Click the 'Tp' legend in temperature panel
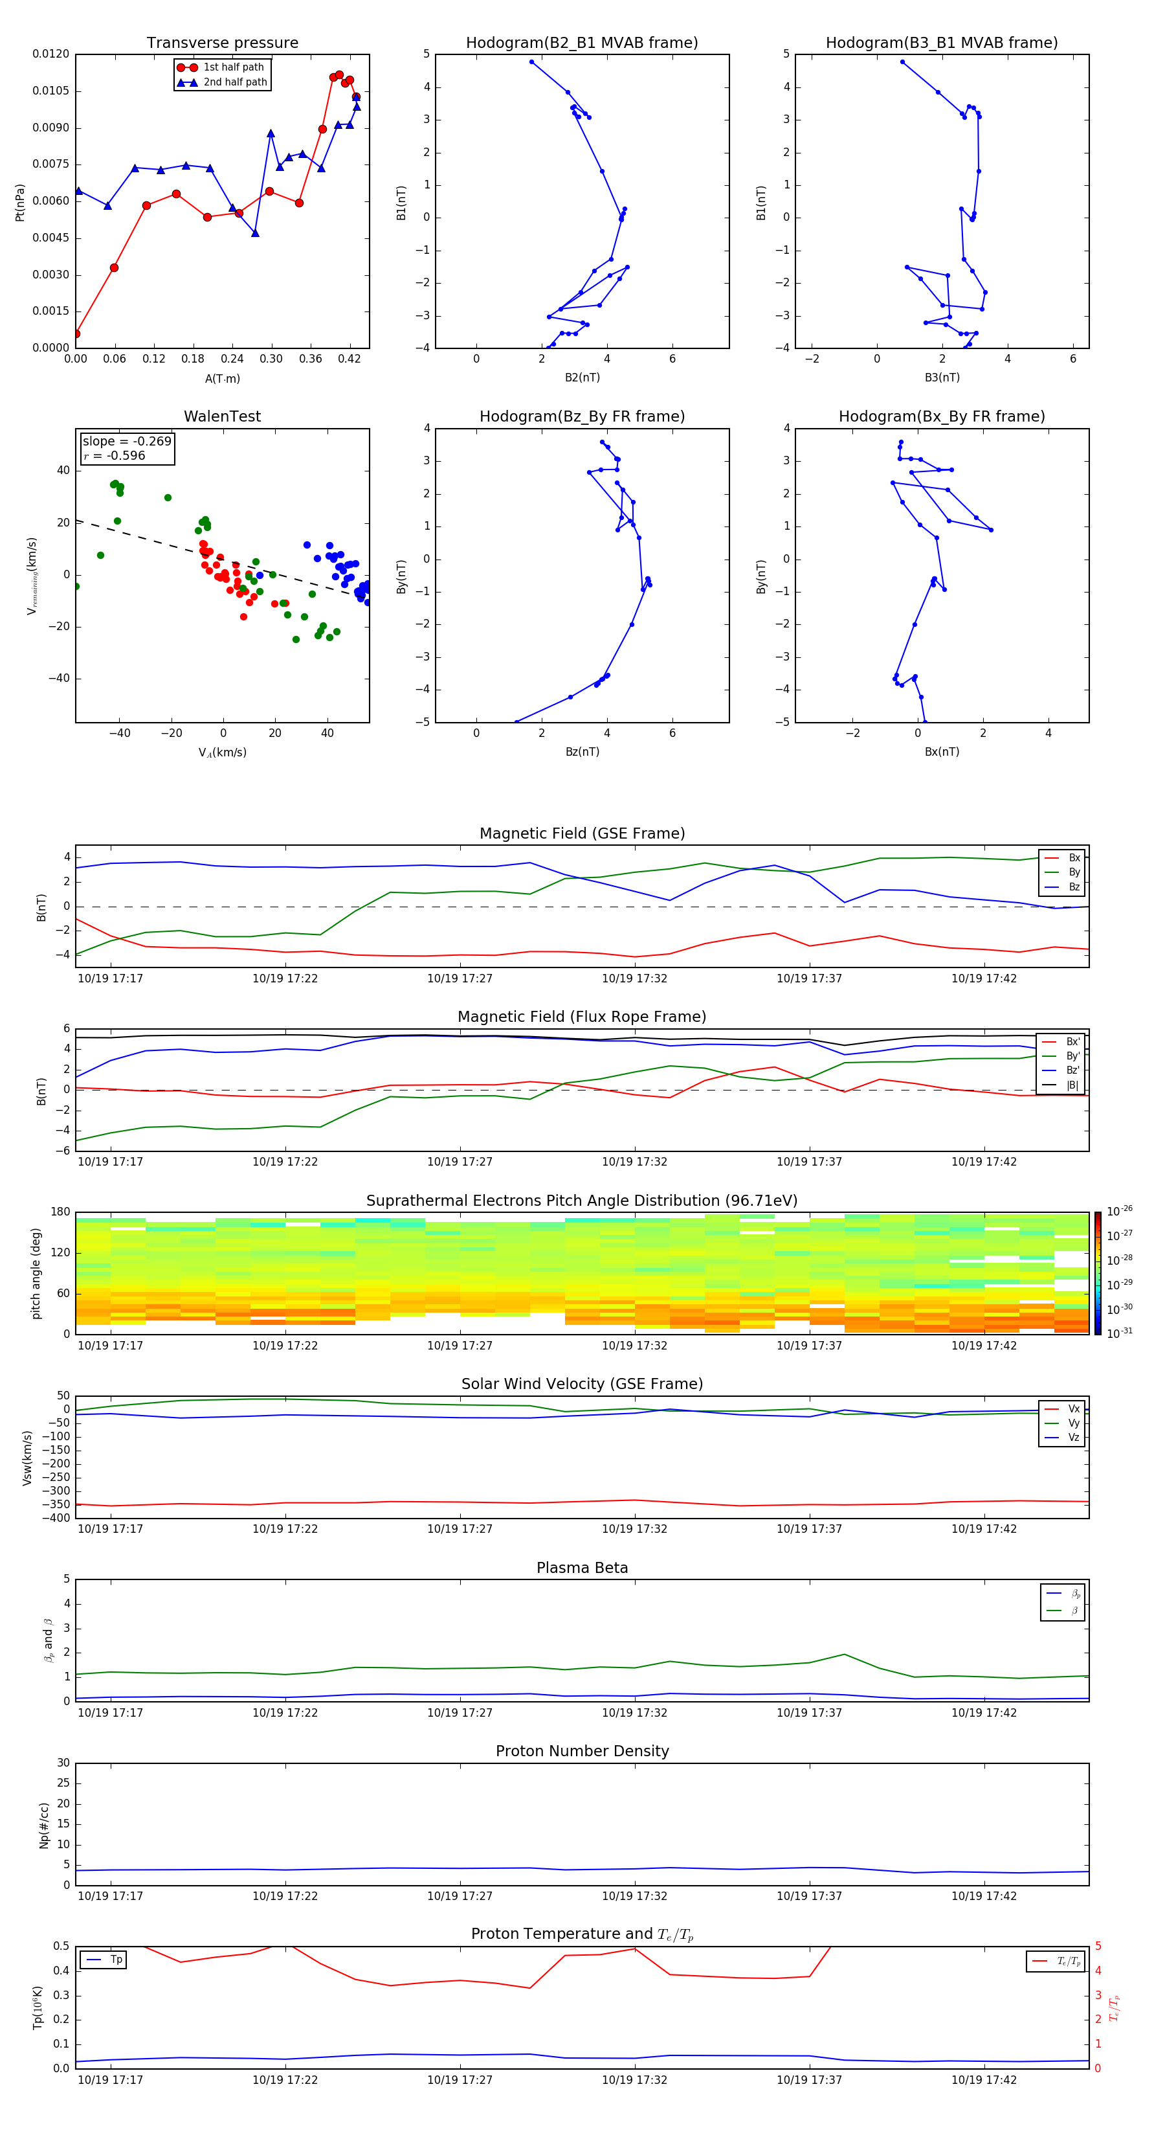Viewport: 1165px width, 2137px height. pos(104,1960)
